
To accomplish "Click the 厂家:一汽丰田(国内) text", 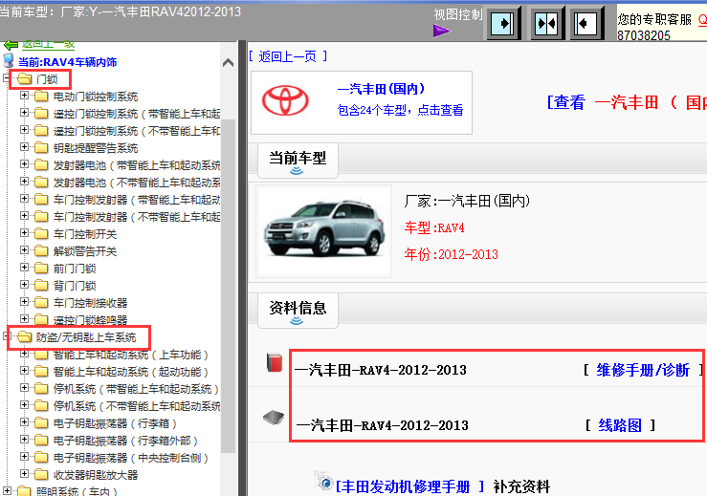I will [467, 201].
